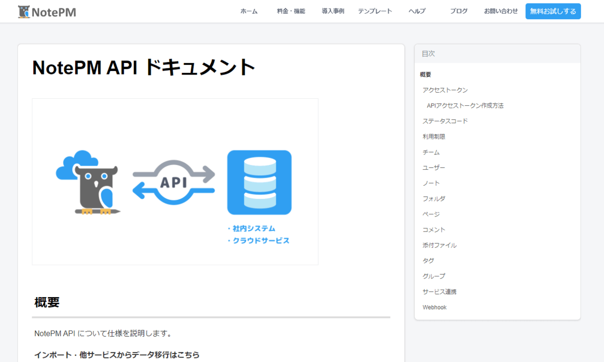
Task: Click the 無料お試しする button
Action: coord(553,11)
